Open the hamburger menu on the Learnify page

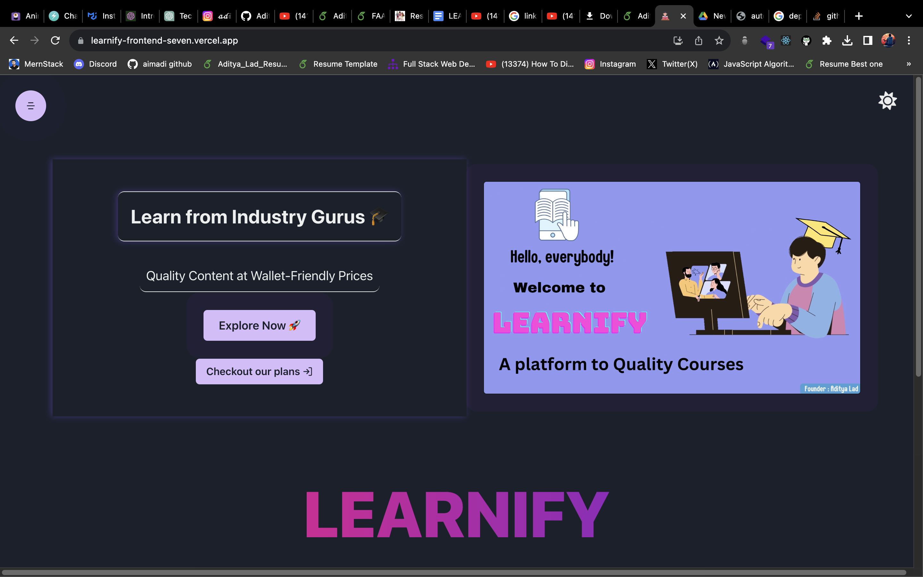coord(30,106)
